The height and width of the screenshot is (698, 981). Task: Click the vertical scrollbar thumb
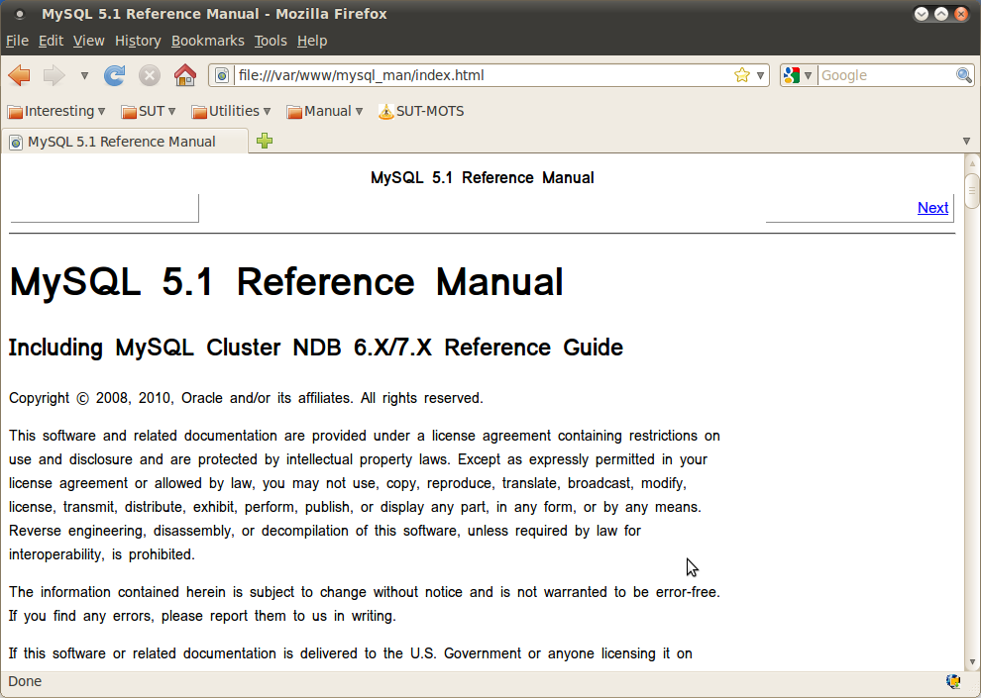pyautogui.click(x=972, y=191)
